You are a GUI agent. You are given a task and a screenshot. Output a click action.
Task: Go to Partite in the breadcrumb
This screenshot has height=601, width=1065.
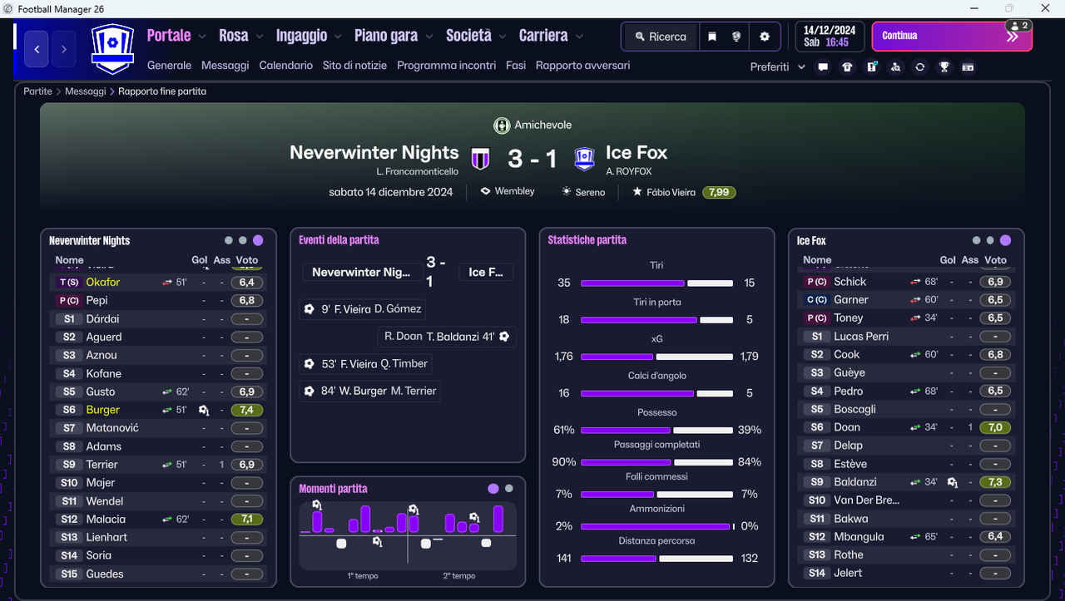point(37,91)
